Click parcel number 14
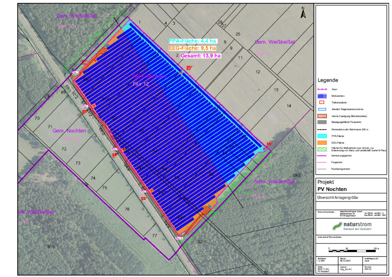This screenshot has height=277, width=392. pyautogui.click(x=289, y=106)
